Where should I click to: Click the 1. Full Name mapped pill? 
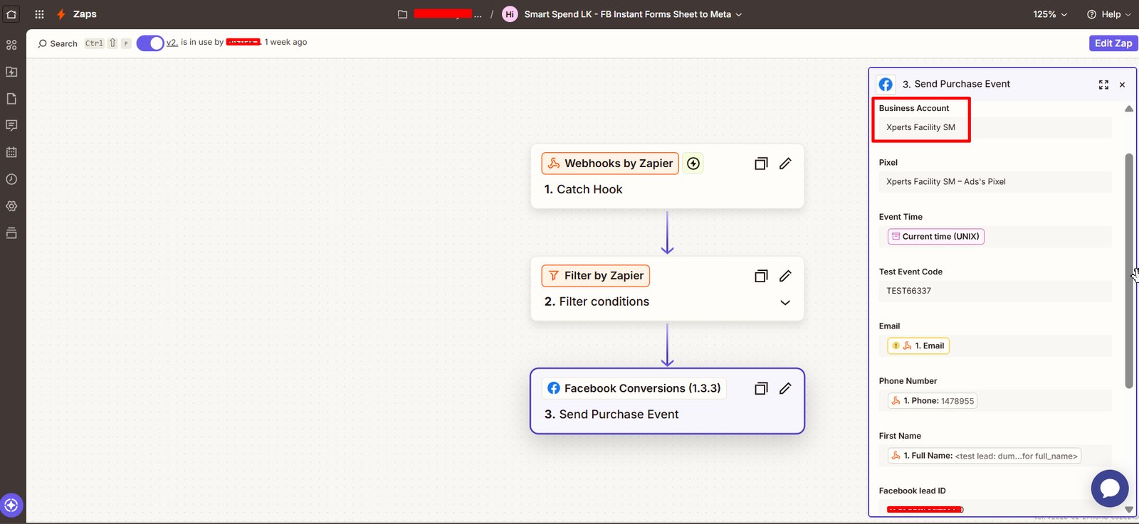[985, 456]
